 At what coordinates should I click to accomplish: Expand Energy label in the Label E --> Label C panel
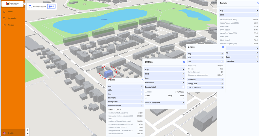[142, 102]
